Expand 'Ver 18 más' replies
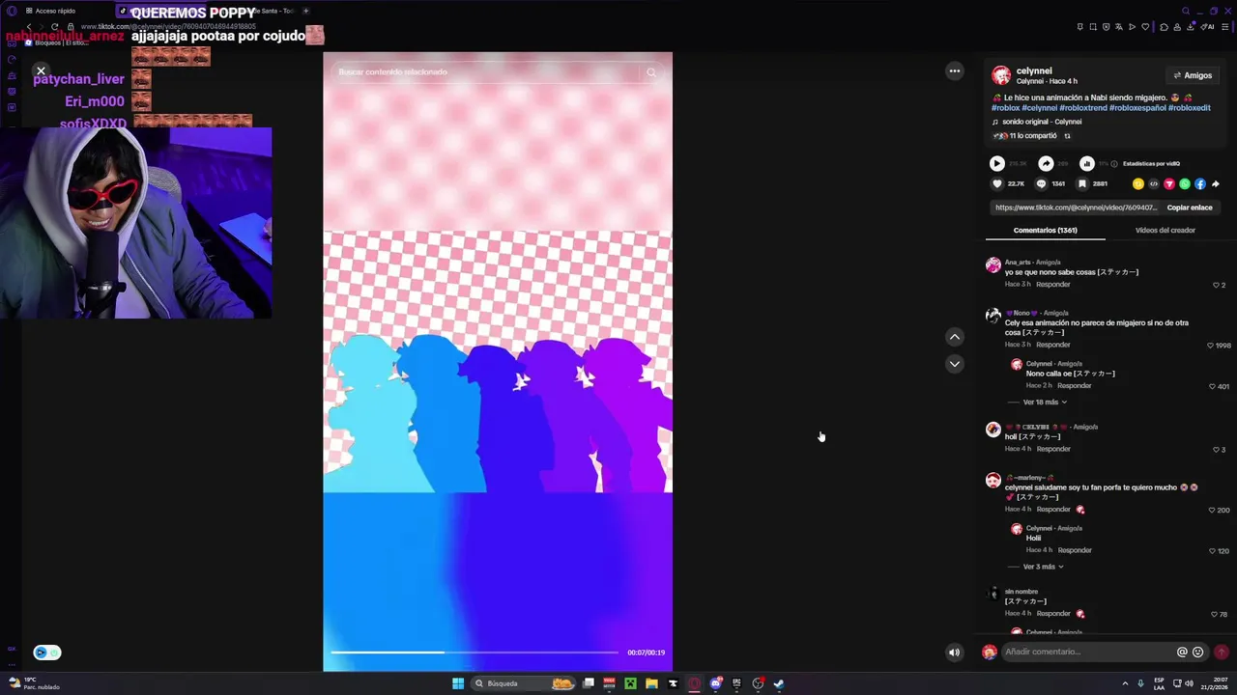The width and height of the screenshot is (1237, 695). point(1045,403)
